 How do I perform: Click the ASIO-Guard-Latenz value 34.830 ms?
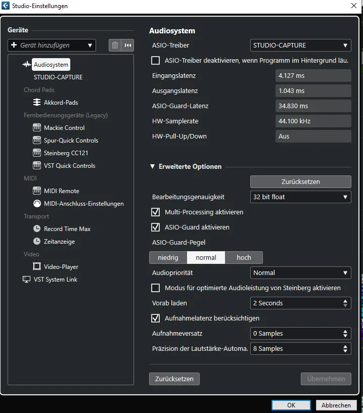click(313, 106)
